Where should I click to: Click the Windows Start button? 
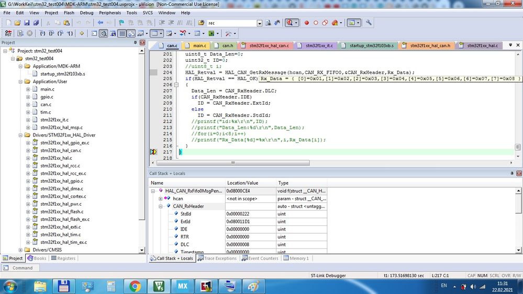point(10,286)
